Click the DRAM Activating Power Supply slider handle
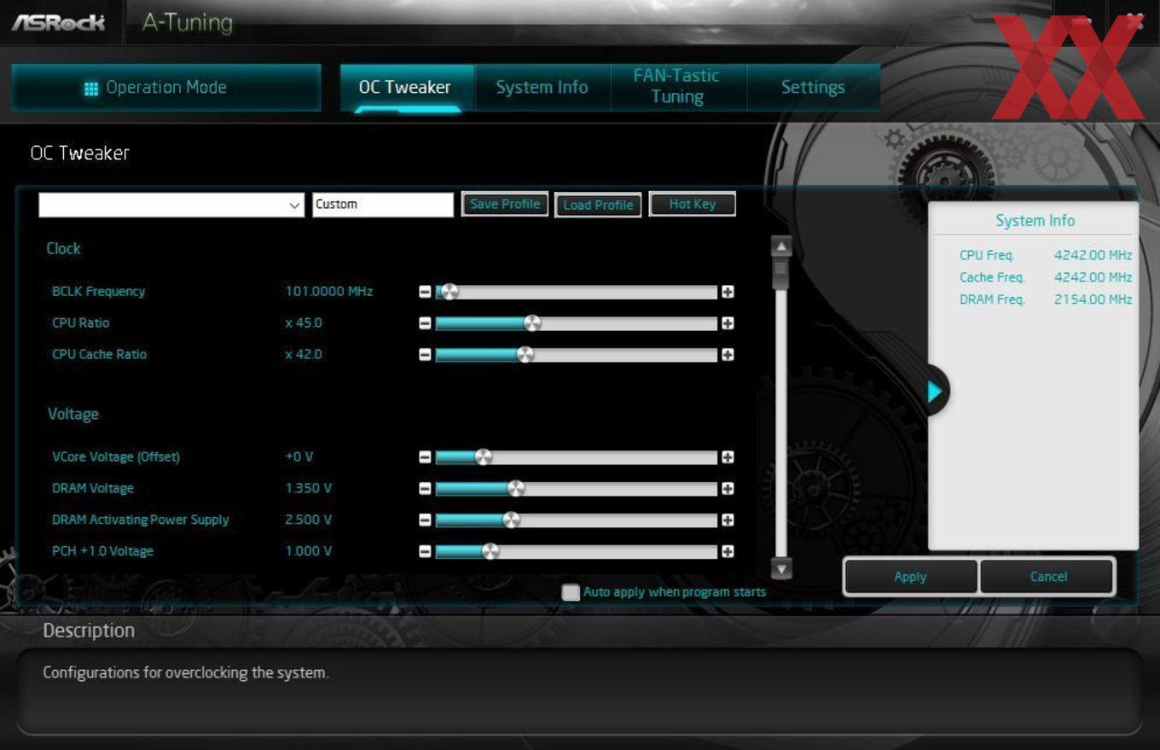Screen dimensions: 1160x750 point(511,520)
